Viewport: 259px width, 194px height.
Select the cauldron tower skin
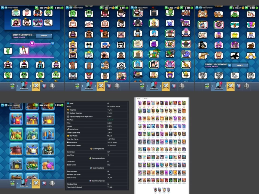click(x=16, y=149)
